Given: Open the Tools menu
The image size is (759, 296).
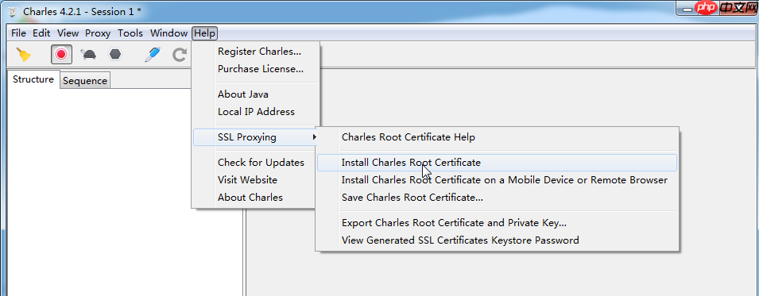Looking at the screenshot, I should [x=130, y=33].
